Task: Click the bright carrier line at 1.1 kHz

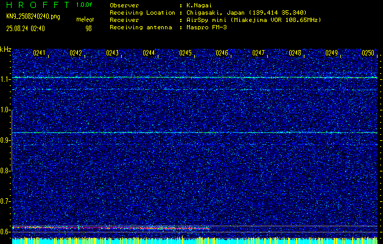Action: [195, 77]
